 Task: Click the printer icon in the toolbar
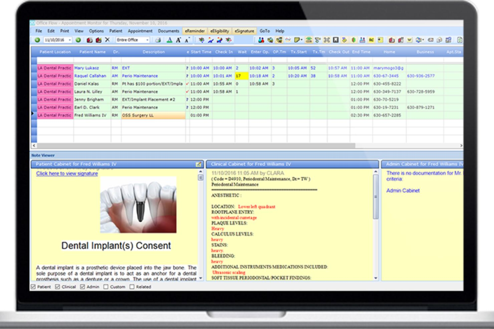158,40
